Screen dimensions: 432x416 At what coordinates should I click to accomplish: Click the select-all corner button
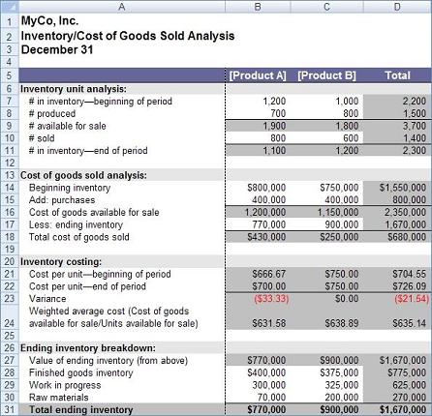click(10, 6)
